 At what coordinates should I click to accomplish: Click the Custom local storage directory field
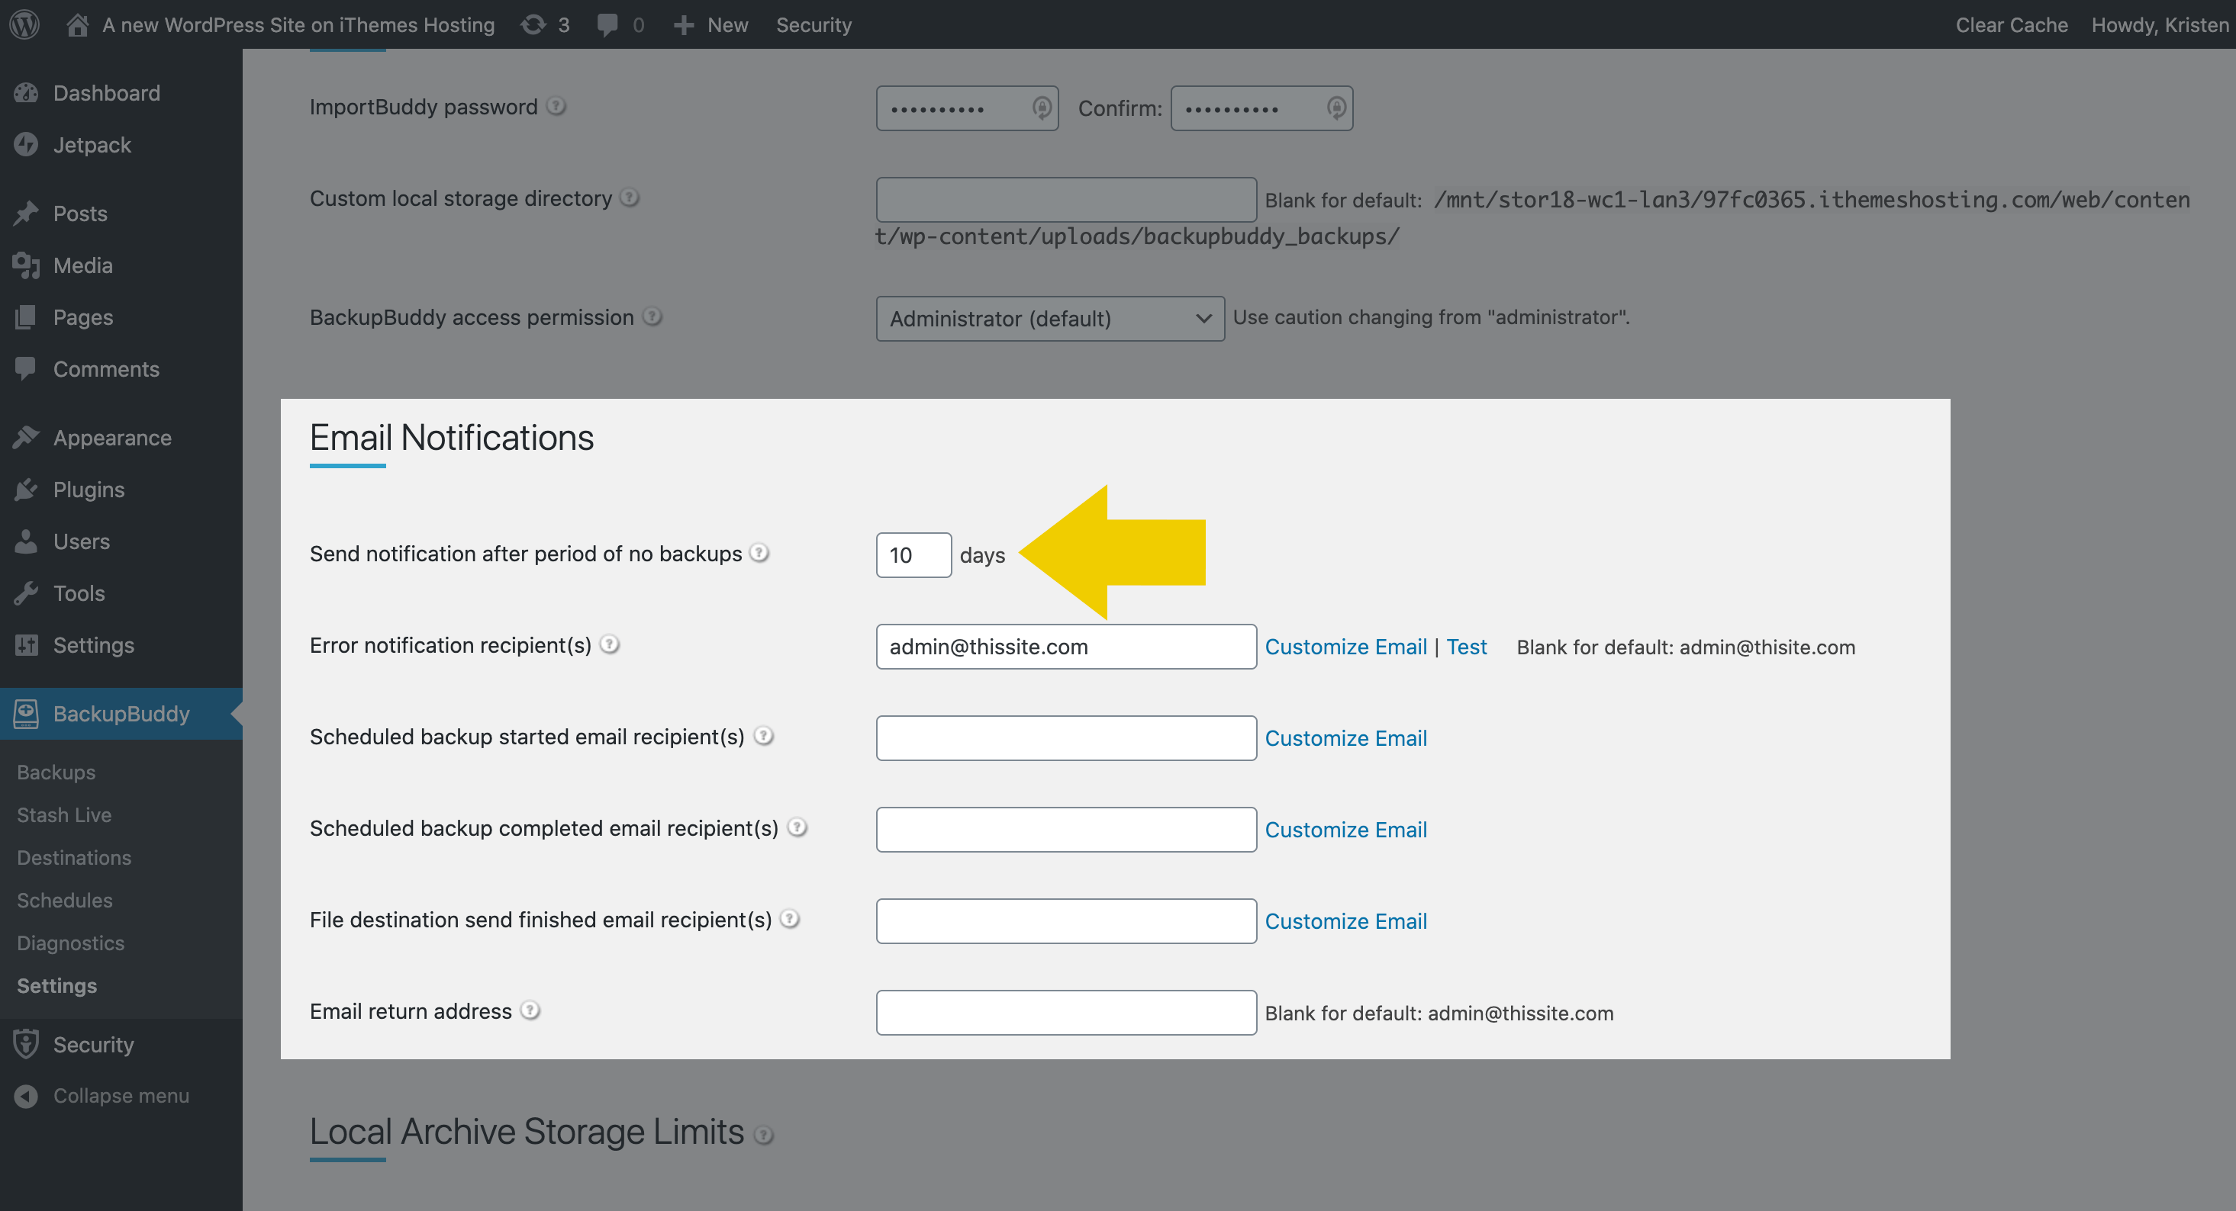(x=1066, y=200)
